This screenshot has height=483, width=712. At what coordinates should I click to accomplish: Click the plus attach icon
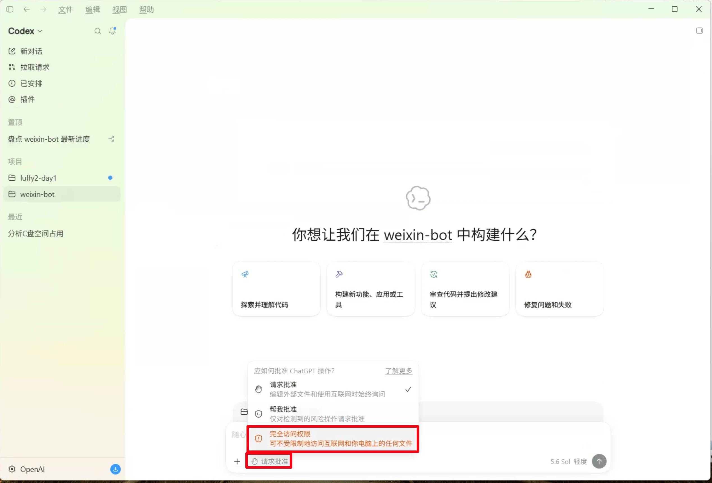tap(237, 461)
